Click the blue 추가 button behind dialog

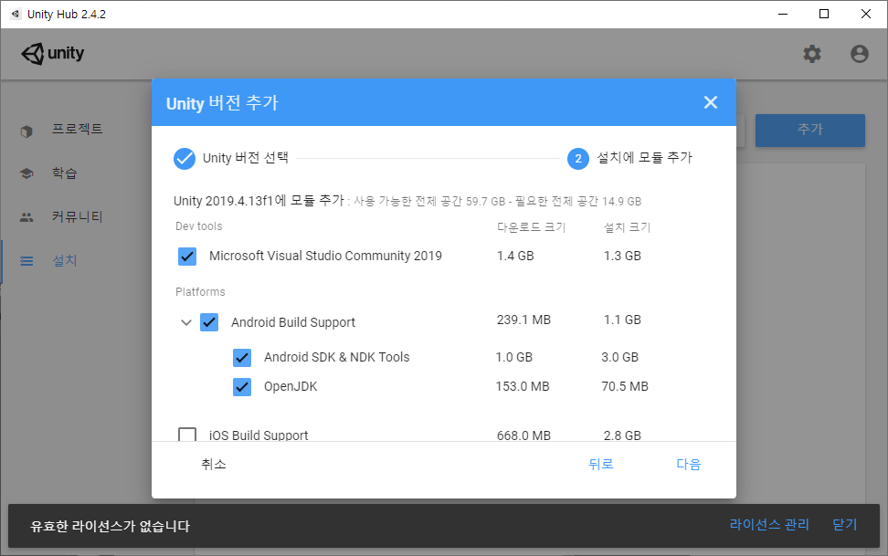(x=809, y=131)
